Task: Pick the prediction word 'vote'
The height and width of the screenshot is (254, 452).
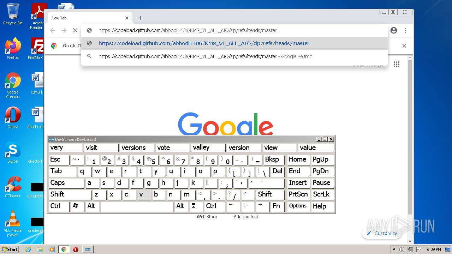Action: pyautogui.click(x=173, y=148)
